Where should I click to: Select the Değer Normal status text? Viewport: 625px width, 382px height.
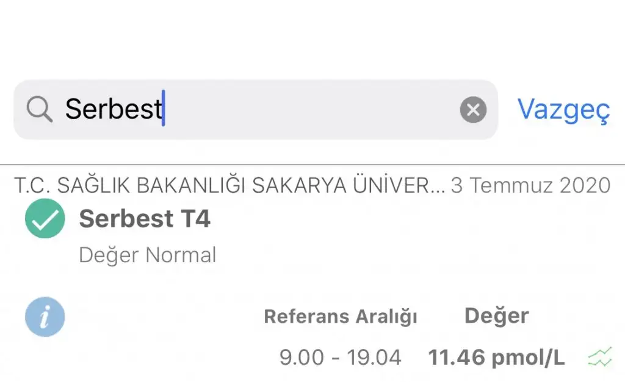[x=148, y=255]
